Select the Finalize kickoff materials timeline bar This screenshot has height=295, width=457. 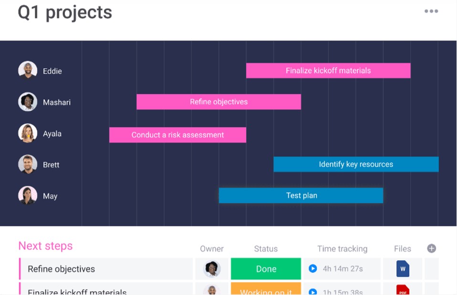(328, 71)
